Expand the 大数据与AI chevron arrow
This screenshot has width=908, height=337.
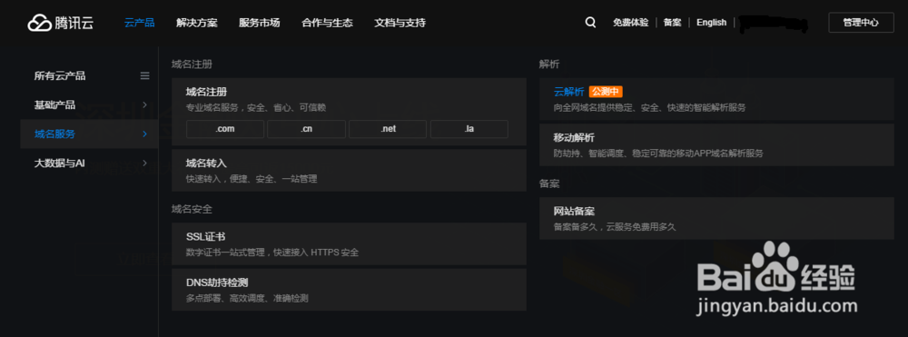point(144,164)
